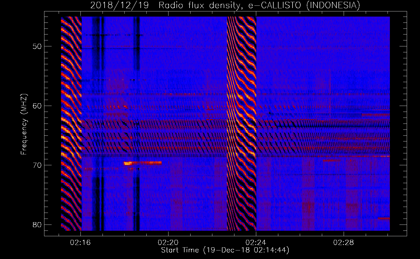Click the time tick label '02:16'
The height and width of the screenshot is (259, 420).
80,243
